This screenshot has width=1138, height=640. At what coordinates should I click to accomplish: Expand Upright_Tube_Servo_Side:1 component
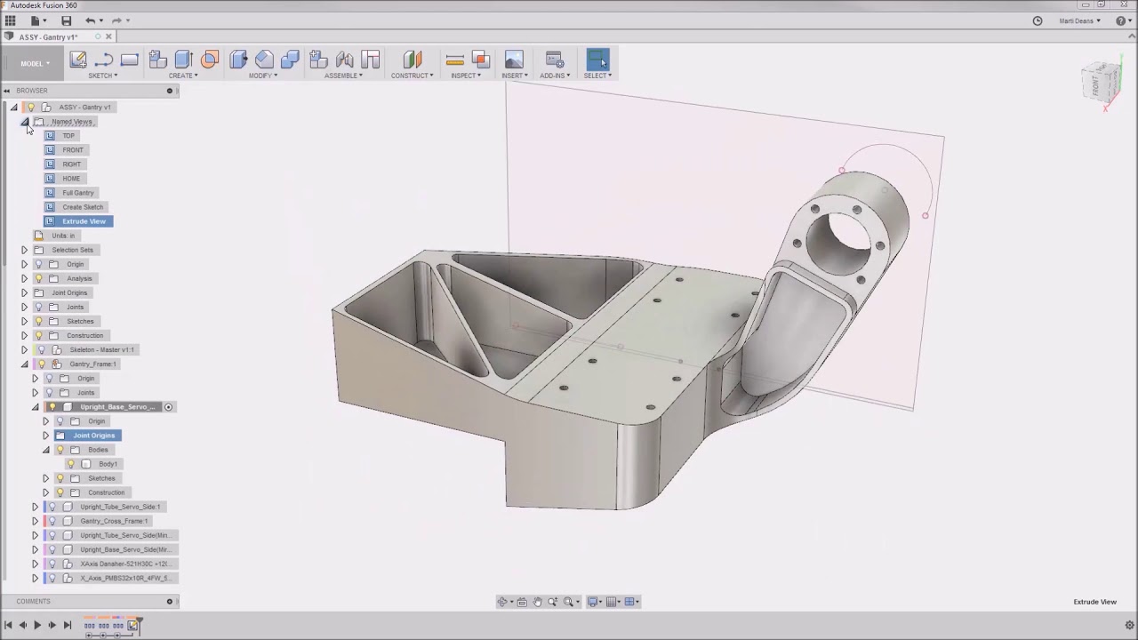[36, 507]
